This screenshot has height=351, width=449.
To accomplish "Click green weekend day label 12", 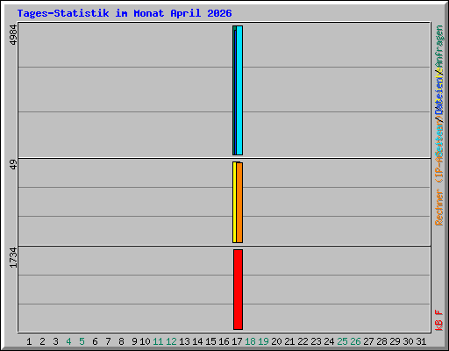I will (x=171, y=341).
